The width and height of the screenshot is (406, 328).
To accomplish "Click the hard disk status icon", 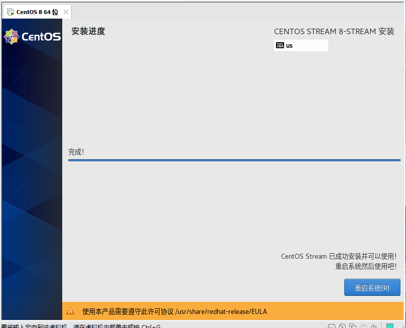I will click(331, 326).
